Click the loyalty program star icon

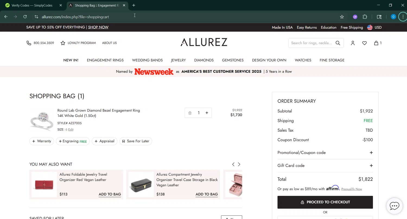(63, 43)
